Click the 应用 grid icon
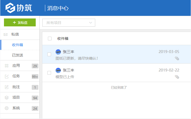 pos(7,66)
